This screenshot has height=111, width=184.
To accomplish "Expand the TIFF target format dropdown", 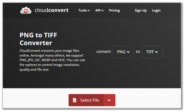I will [152, 52].
